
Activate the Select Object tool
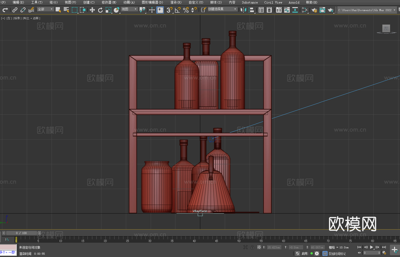(x=58, y=10)
